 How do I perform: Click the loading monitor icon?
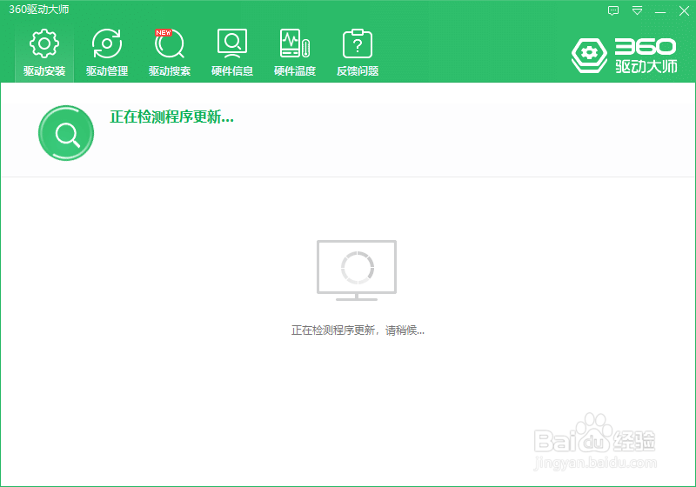tap(357, 270)
